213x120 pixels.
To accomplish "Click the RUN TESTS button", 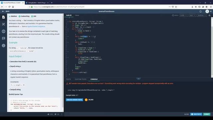I will (x=196, y=114).
